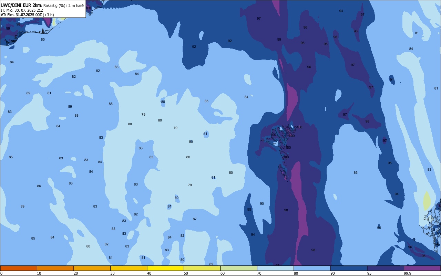The image size is (441, 276).
Task: Choose the 80–90 medium blue legend swatch
Action: (x=312, y=268)
